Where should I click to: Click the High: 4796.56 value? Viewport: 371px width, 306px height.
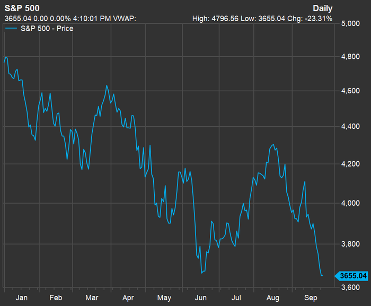point(215,19)
